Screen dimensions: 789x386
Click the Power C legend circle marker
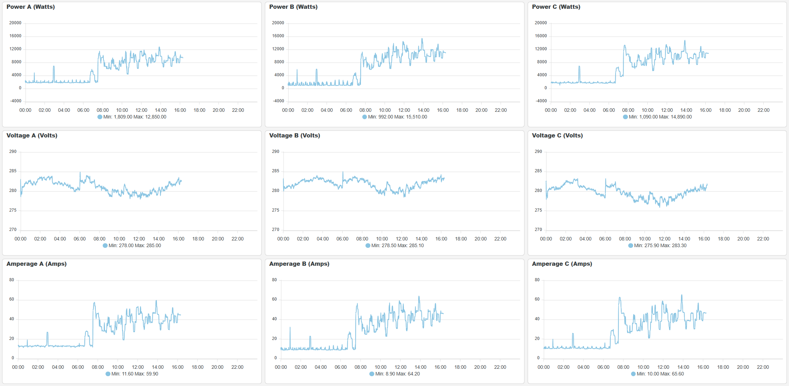pyautogui.click(x=625, y=117)
